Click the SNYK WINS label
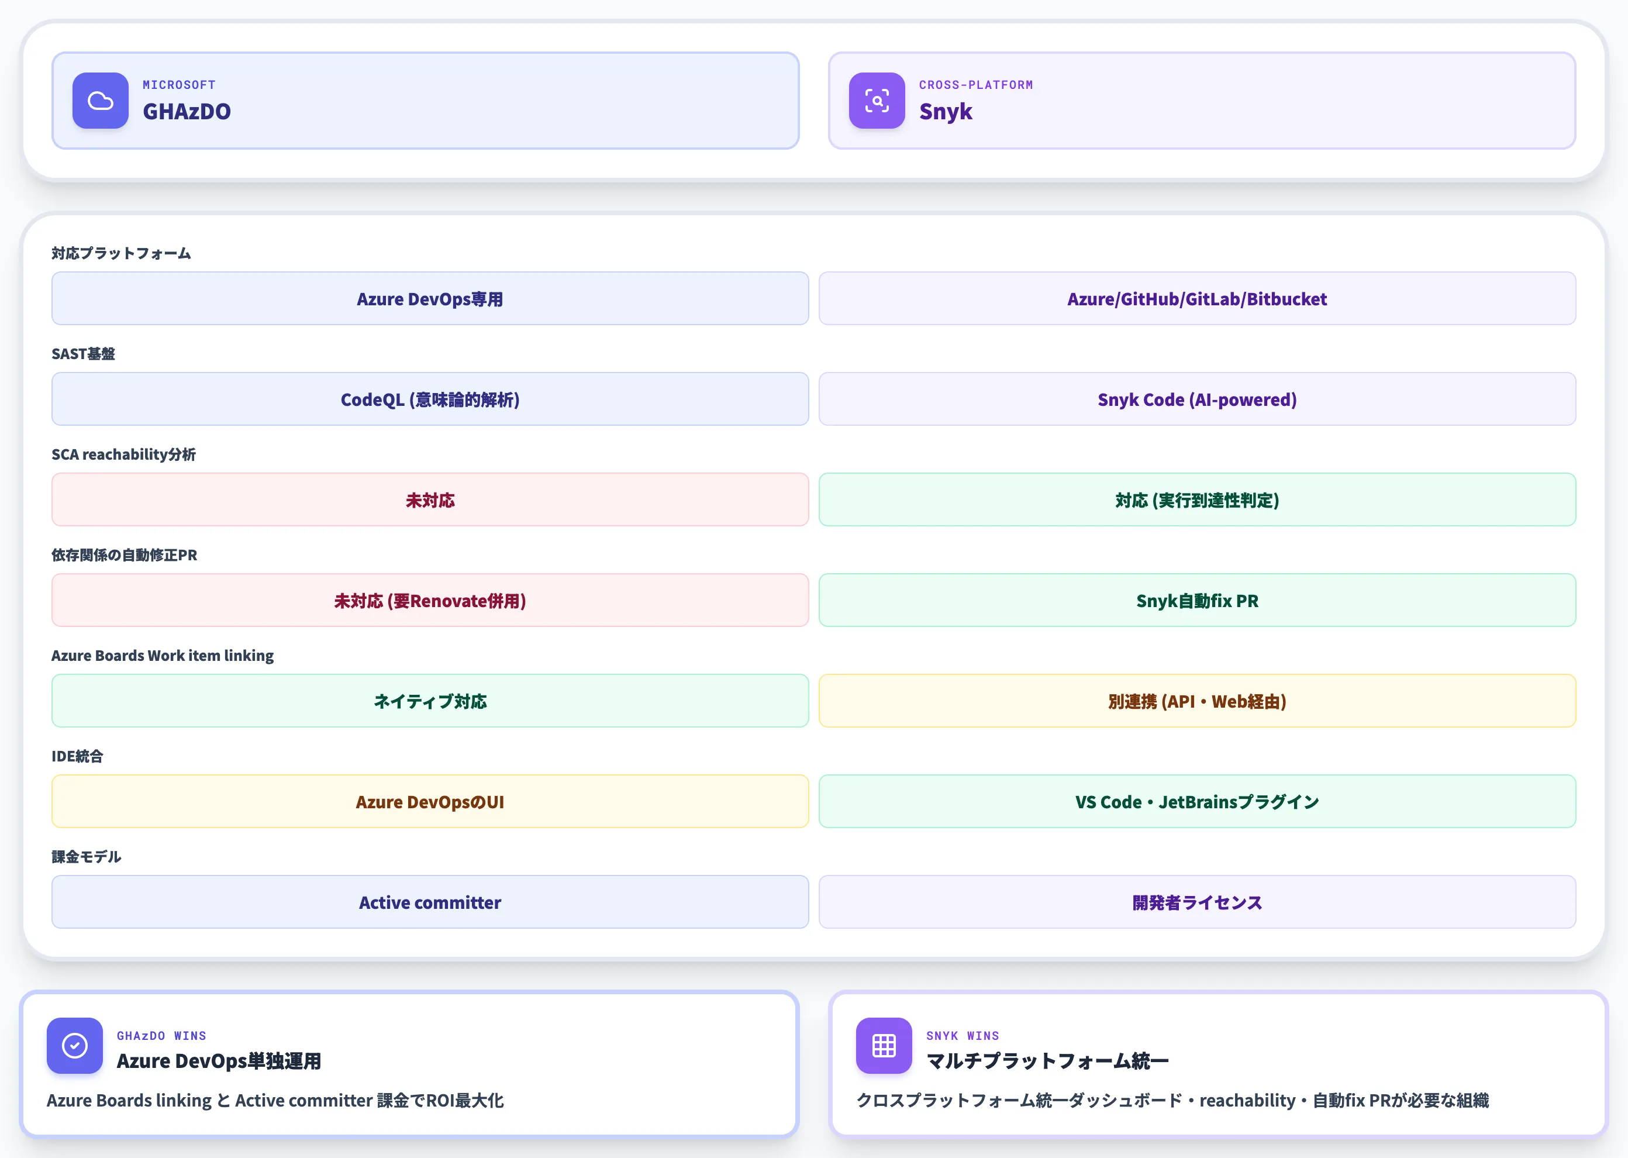1628x1158 pixels. (963, 1035)
